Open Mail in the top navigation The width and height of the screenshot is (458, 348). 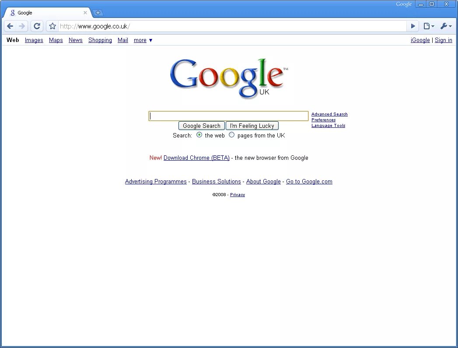(122, 40)
